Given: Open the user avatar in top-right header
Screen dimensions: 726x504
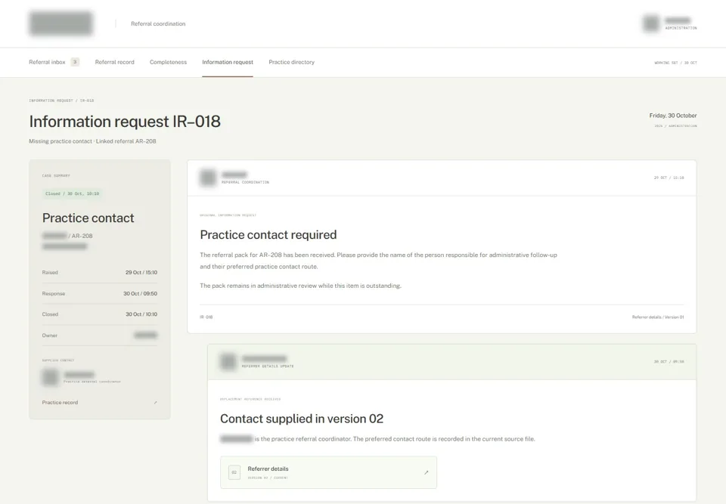Looking at the screenshot, I should (x=651, y=23).
